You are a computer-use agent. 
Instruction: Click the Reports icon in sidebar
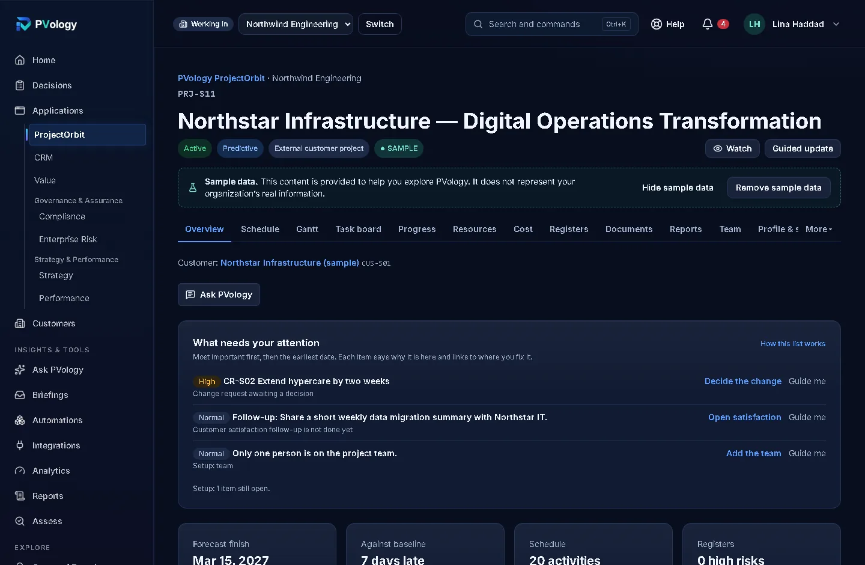(x=20, y=496)
